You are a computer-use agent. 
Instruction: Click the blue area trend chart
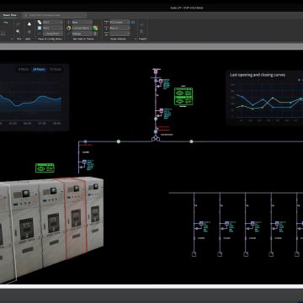tap(35, 98)
